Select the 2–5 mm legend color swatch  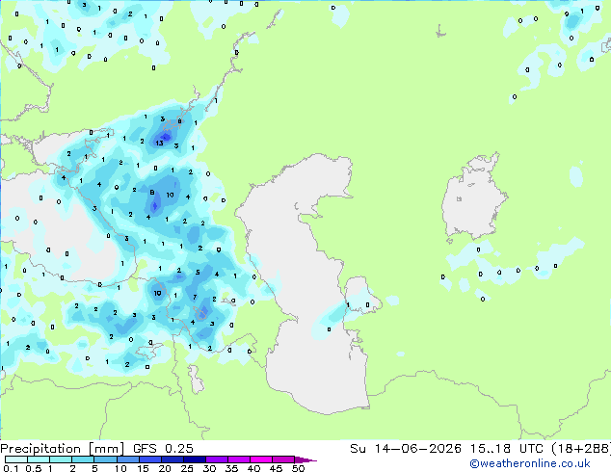click(83, 459)
